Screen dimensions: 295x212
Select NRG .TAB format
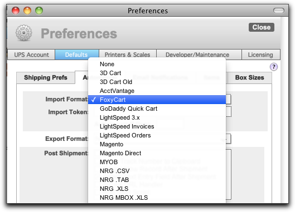click(157, 180)
